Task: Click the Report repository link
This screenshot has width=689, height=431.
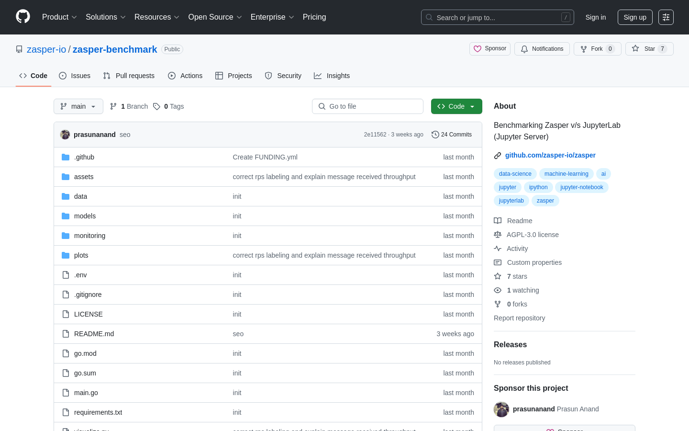Action: click(x=519, y=318)
